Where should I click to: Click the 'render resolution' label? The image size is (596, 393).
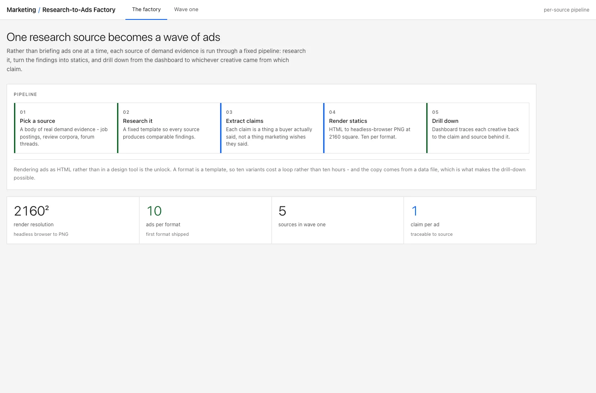[34, 225]
